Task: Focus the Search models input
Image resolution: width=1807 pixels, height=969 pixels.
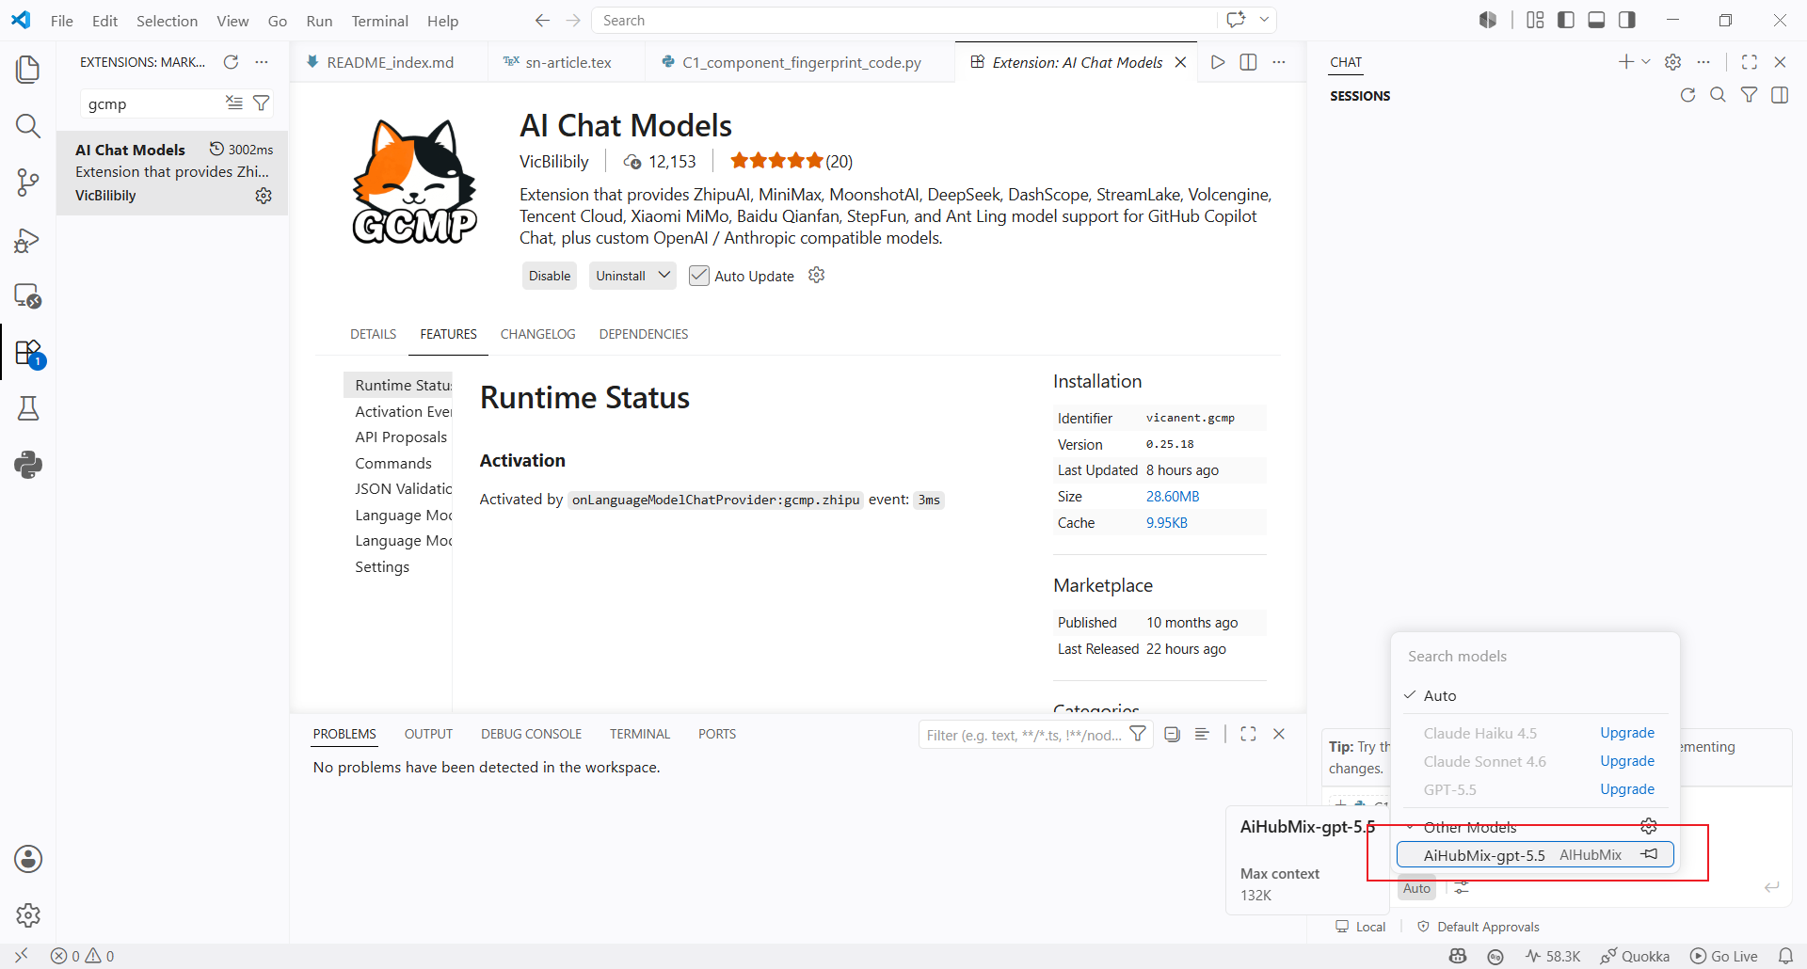Action: coord(1535,656)
